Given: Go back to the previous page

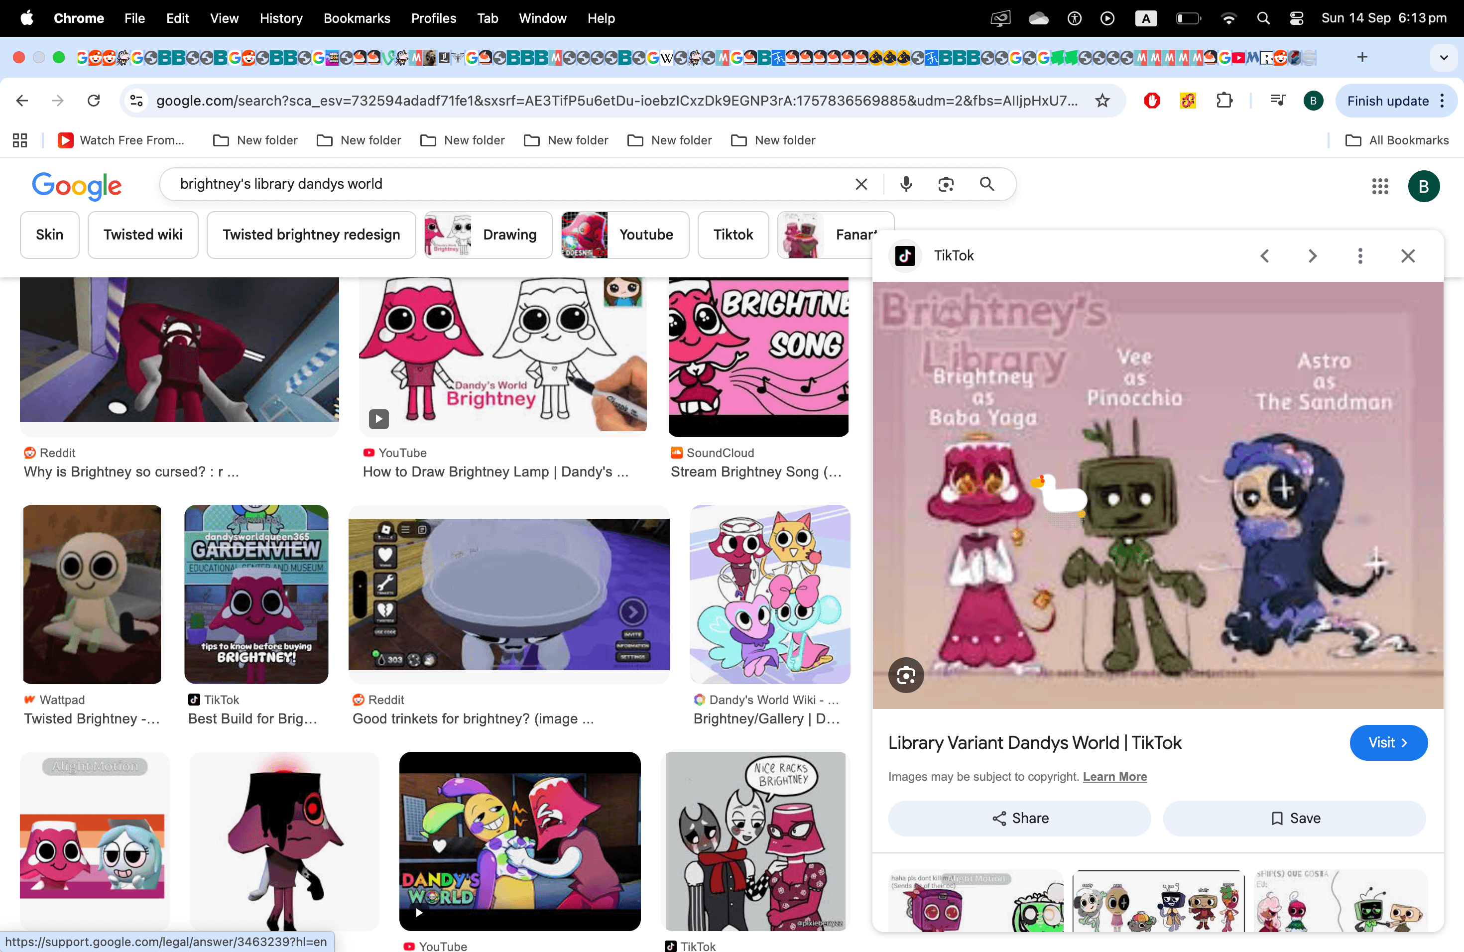Looking at the screenshot, I should tap(22, 100).
